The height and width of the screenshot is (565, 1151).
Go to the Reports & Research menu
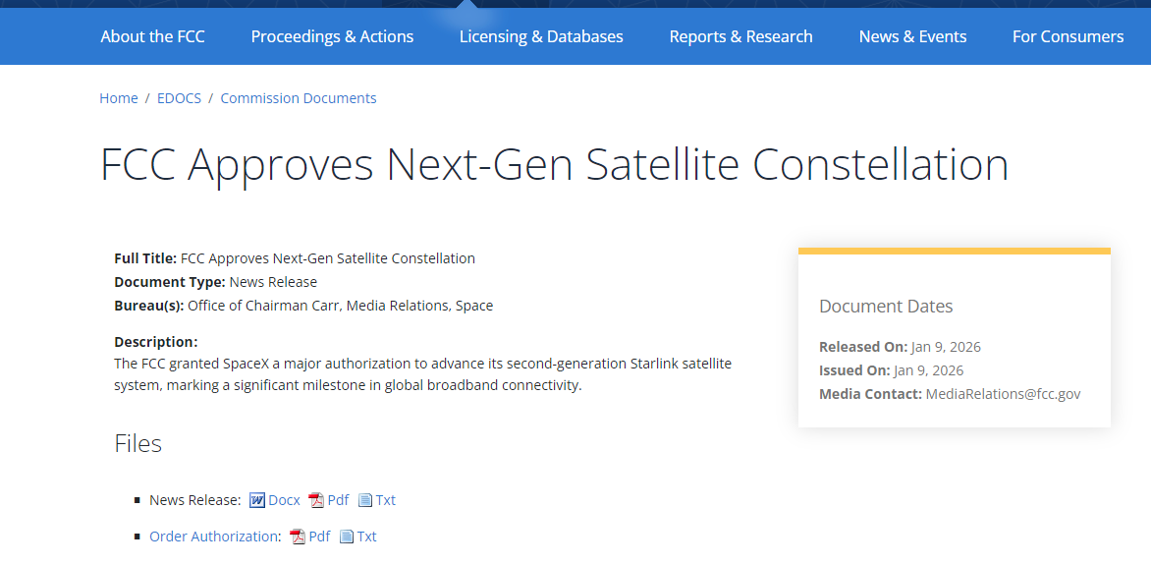point(740,36)
